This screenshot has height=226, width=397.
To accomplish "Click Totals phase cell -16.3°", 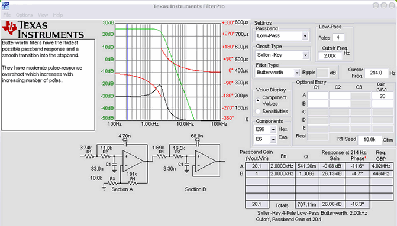I will [x=357, y=204].
